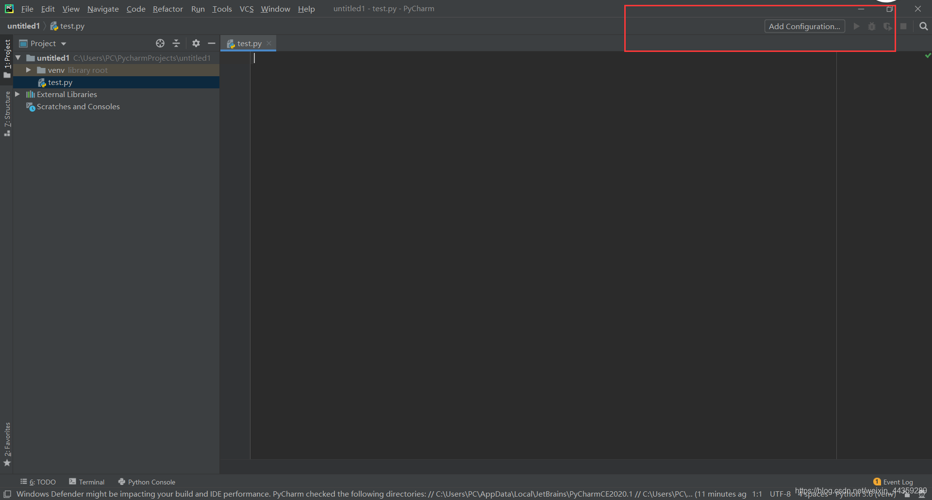The width and height of the screenshot is (932, 500).
Task: Click test.py breadcrumb in navigation bar
Action: coord(67,26)
